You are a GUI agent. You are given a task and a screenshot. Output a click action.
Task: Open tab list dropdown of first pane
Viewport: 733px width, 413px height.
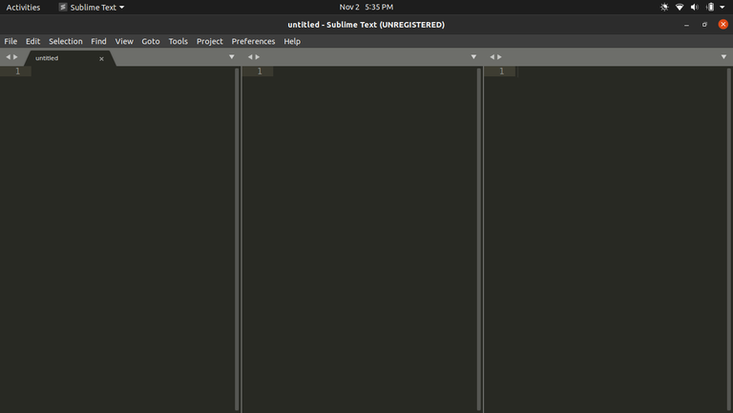click(x=231, y=57)
